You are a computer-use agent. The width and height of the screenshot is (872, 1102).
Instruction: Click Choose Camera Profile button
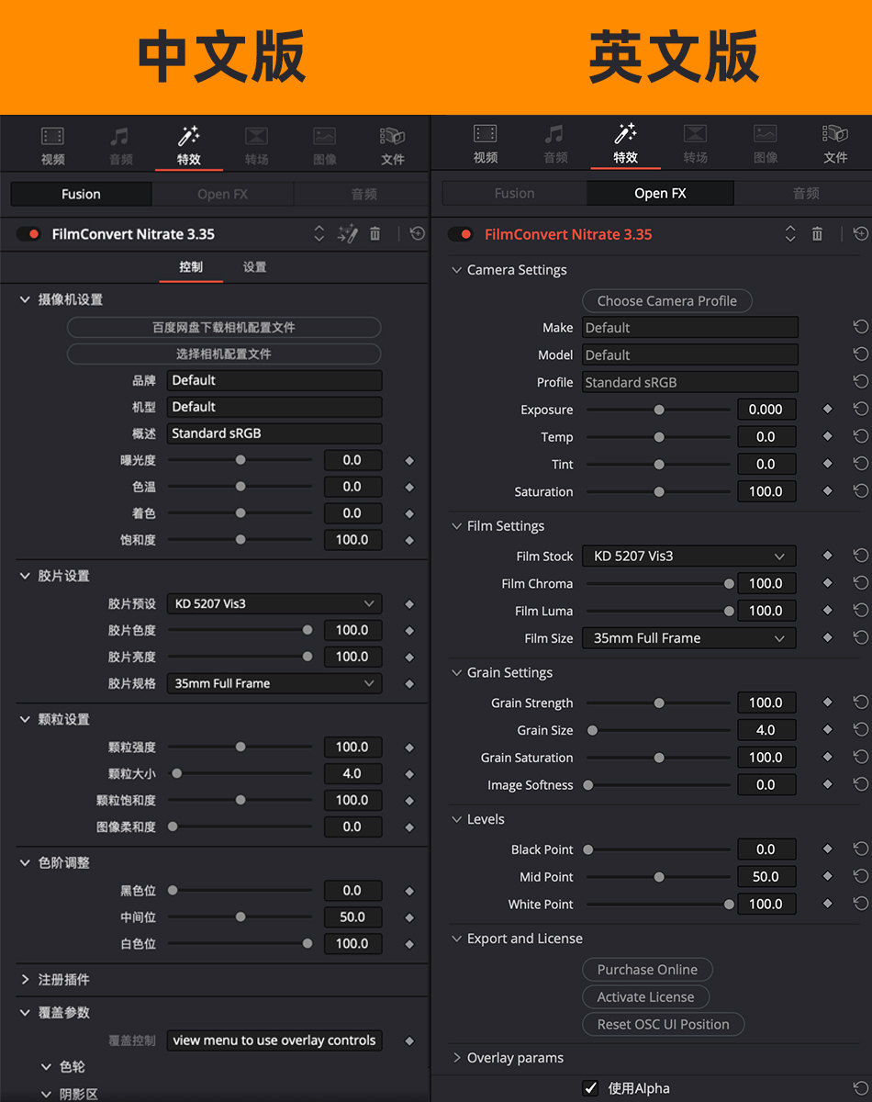pos(667,300)
